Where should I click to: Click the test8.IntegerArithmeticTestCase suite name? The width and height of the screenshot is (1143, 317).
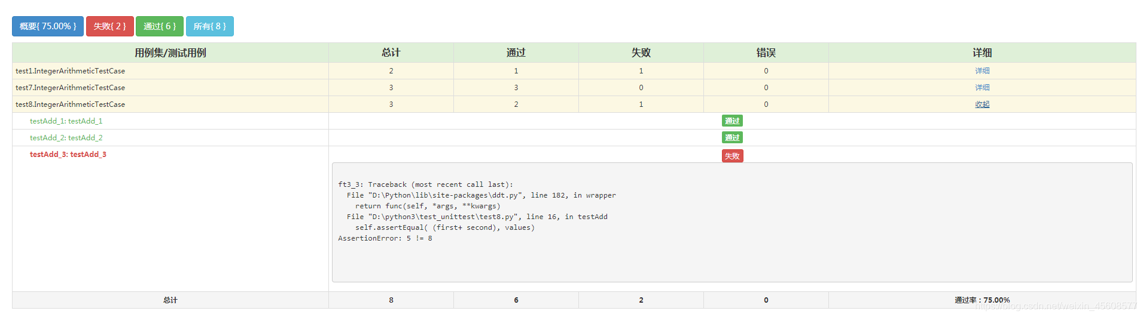pos(70,104)
